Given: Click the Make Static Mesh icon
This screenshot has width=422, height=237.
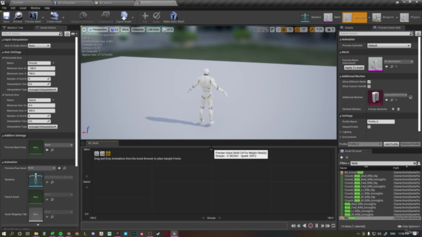Looking at the screenshot, I should point(173,16).
